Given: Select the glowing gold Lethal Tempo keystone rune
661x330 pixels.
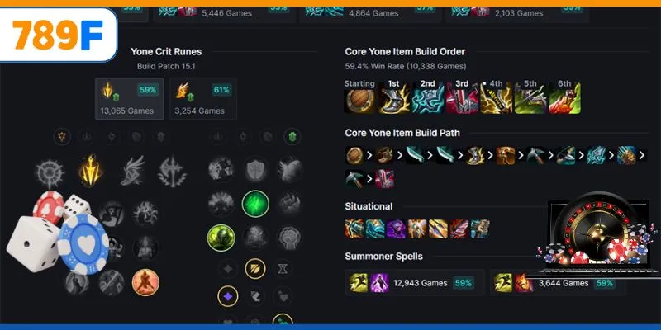Looking at the screenshot, I should pyautogui.click(x=91, y=171).
